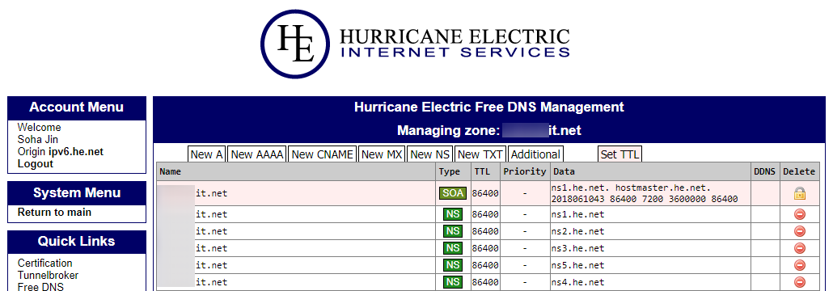Viewport: 833px width, 291px height.
Task: Click the Set TTL button
Action: coord(619,154)
